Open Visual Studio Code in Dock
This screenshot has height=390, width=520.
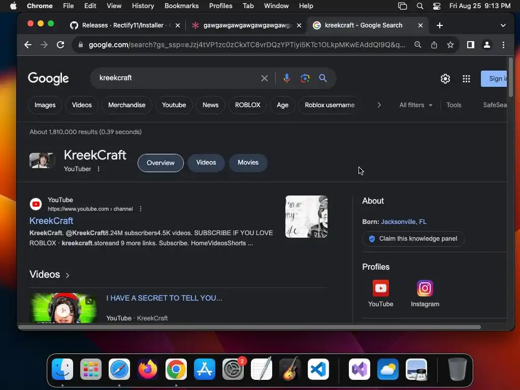click(x=318, y=369)
